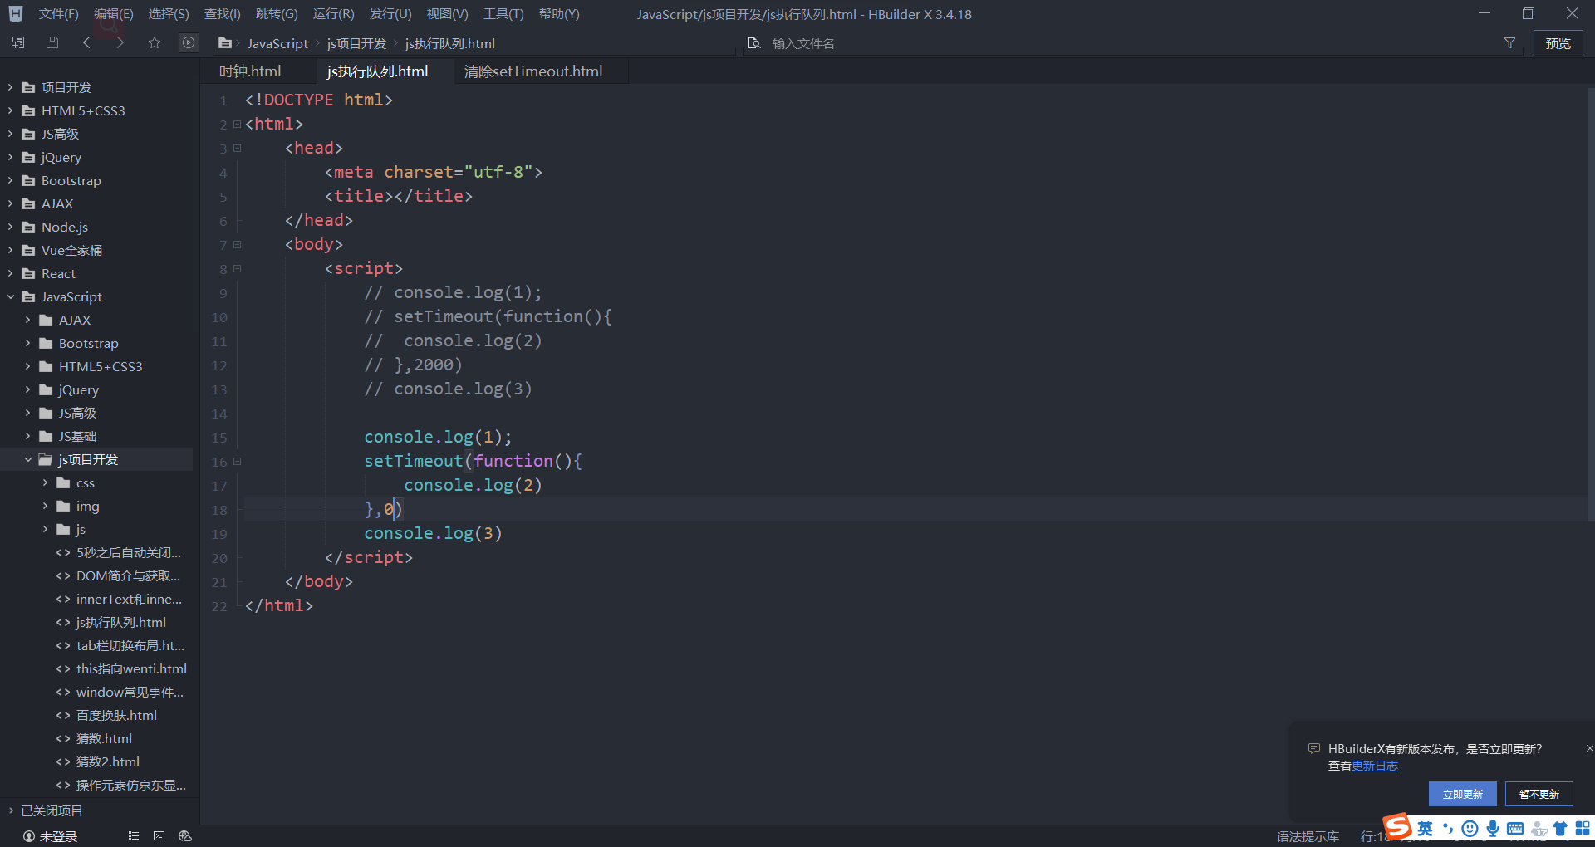Click the back navigation arrow icon

pyautogui.click(x=86, y=42)
